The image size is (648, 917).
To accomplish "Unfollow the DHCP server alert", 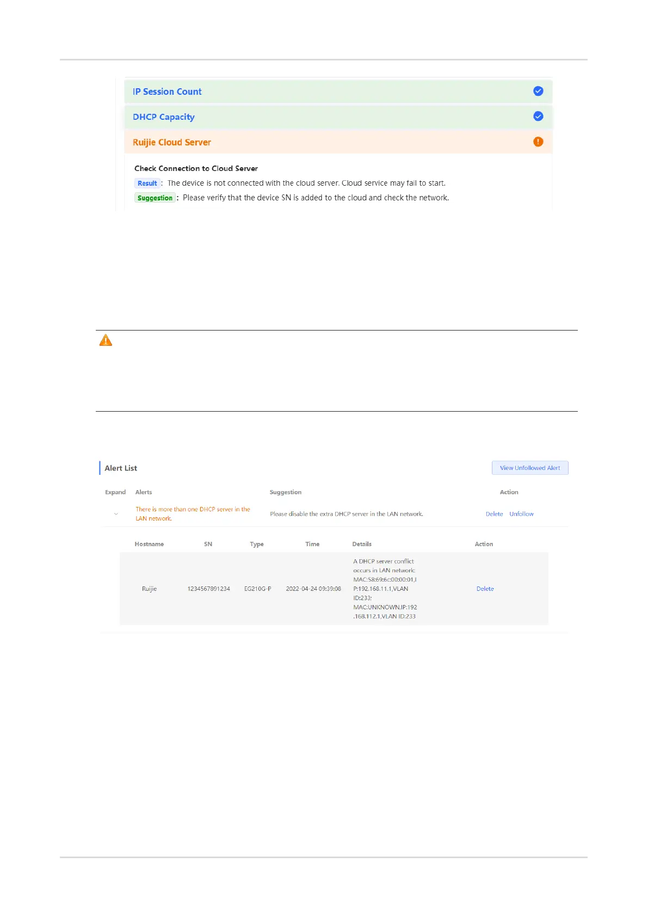I will click(521, 514).
